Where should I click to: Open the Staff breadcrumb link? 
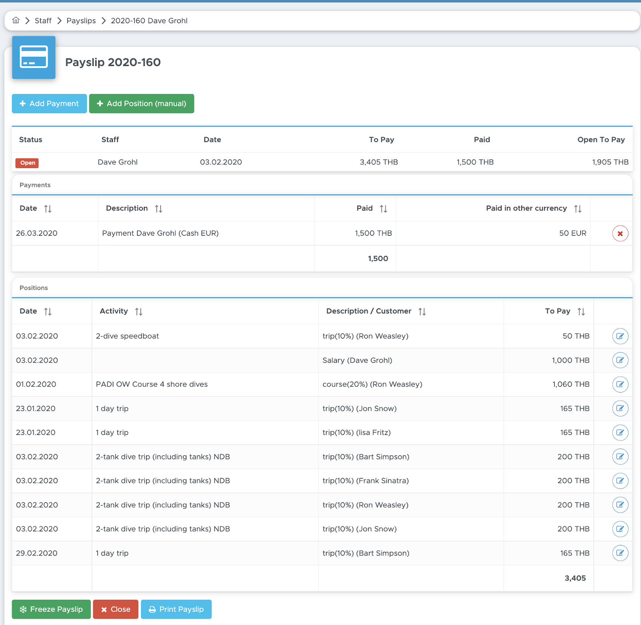(x=43, y=21)
